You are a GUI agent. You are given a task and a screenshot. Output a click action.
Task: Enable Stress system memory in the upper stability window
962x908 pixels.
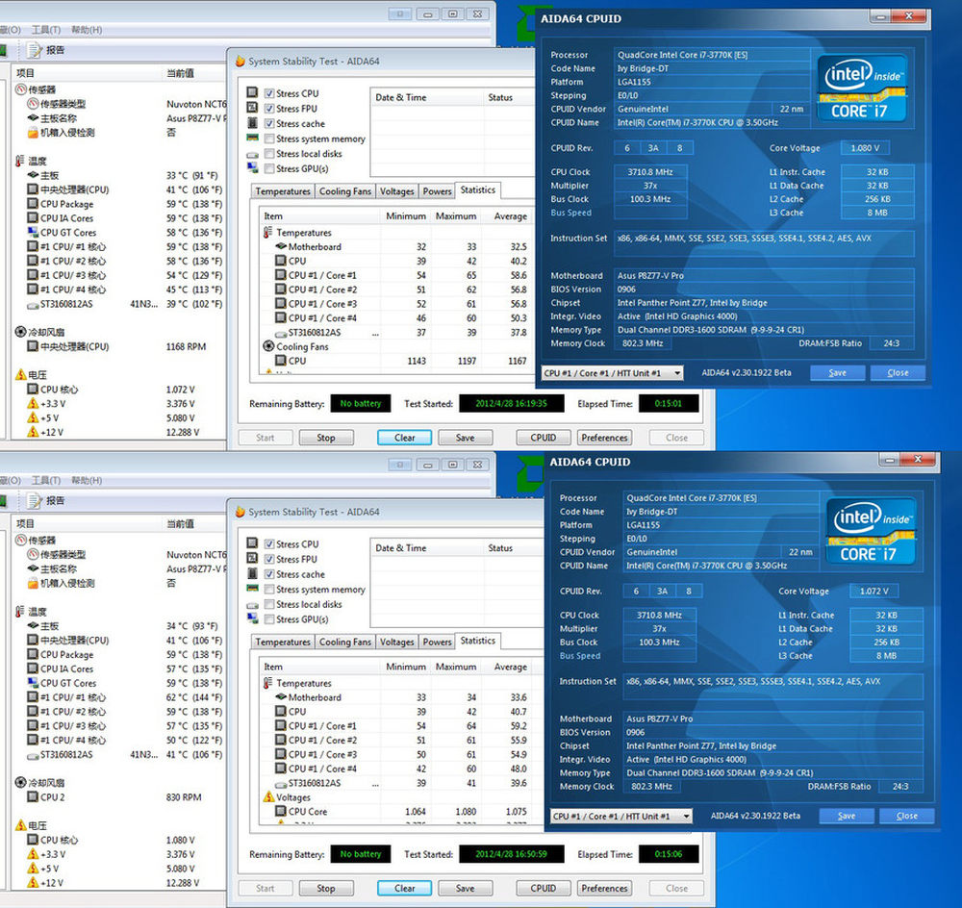click(x=268, y=139)
